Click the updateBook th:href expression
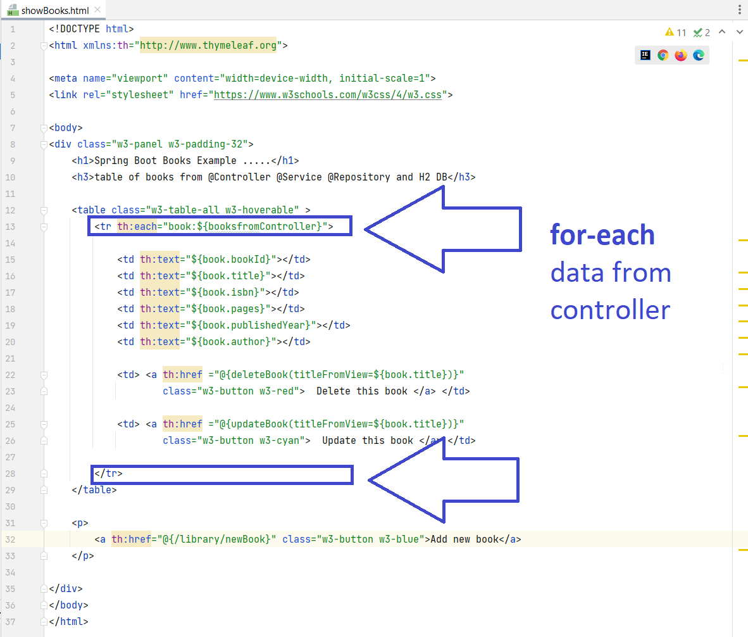The image size is (748, 637). tap(339, 424)
